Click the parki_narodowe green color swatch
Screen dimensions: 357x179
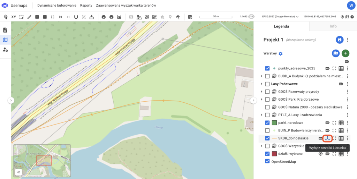pyautogui.click(x=274, y=122)
